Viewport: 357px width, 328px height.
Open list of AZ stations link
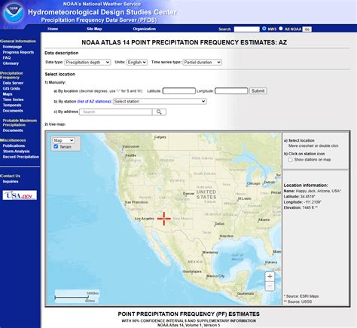point(94,101)
